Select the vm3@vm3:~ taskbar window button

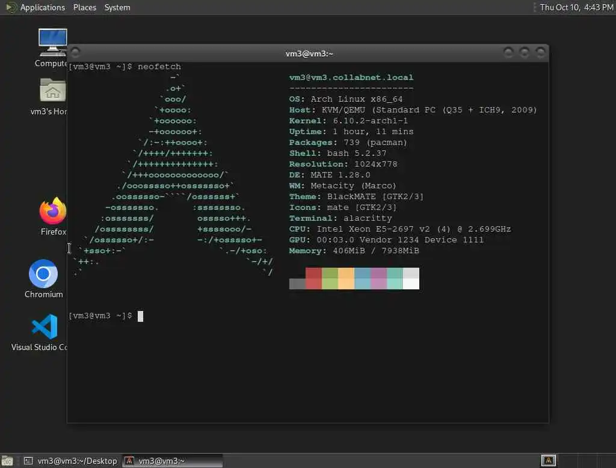(173, 461)
